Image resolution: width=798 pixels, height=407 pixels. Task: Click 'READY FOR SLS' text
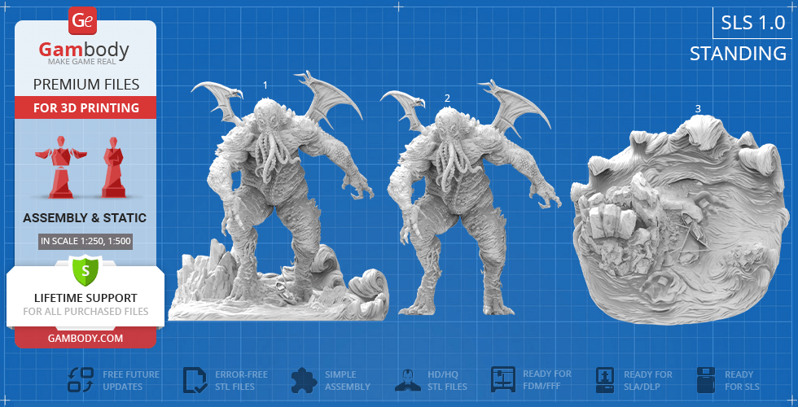742,380
